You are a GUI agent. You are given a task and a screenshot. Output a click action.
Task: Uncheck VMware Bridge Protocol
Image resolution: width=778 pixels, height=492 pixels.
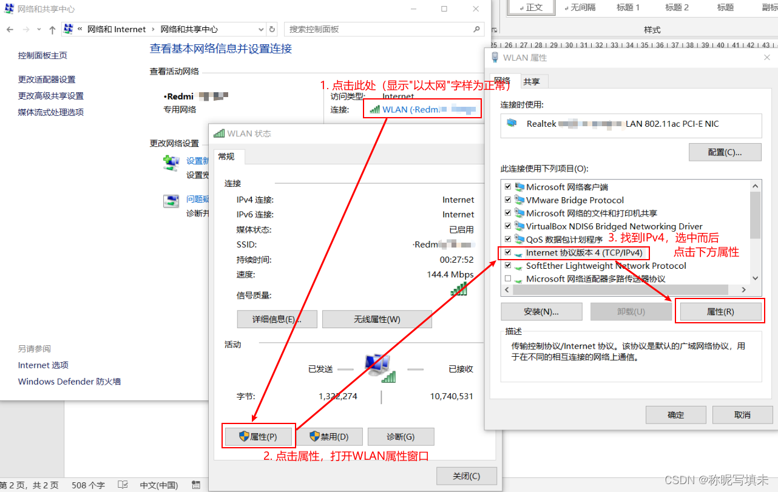click(x=507, y=200)
